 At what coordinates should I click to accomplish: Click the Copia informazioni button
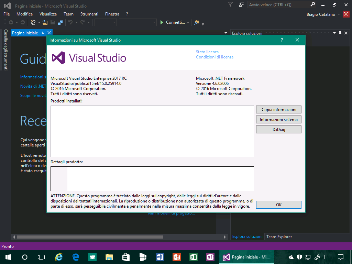click(279, 110)
